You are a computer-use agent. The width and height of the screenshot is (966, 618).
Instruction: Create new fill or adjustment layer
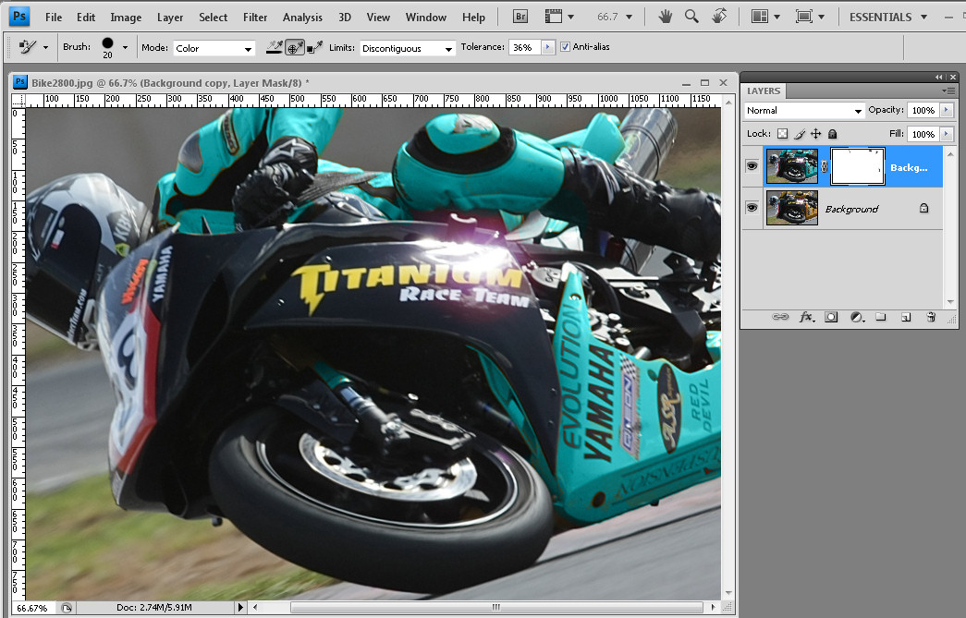pyautogui.click(x=857, y=317)
